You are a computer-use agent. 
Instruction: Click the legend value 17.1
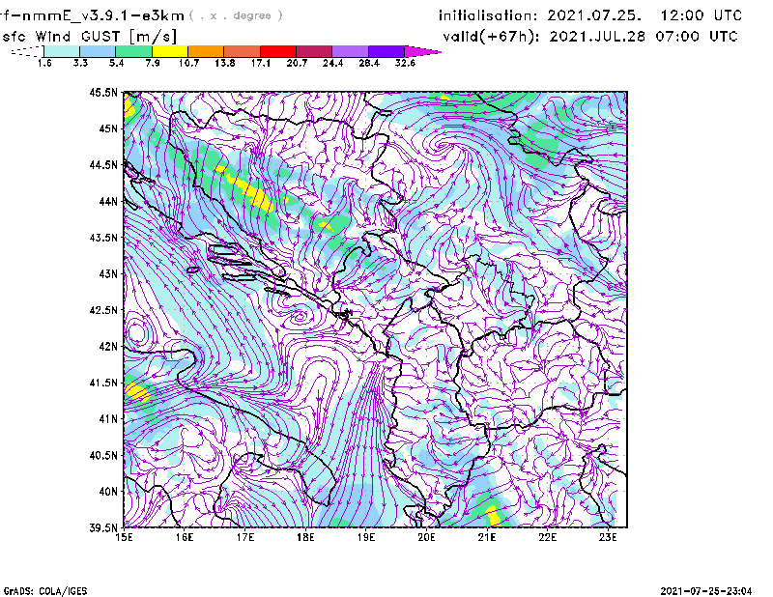tap(261, 63)
